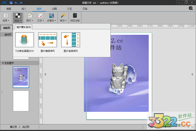Click the undo arrow icon
The height and width of the screenshot is (131, 196).
click(x=16, y=3)
